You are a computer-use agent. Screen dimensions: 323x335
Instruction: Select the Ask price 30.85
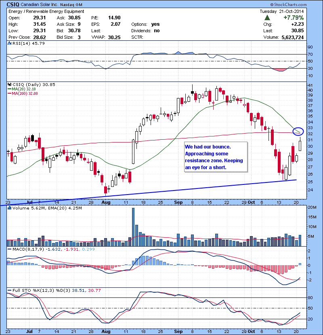click(74, 18)
